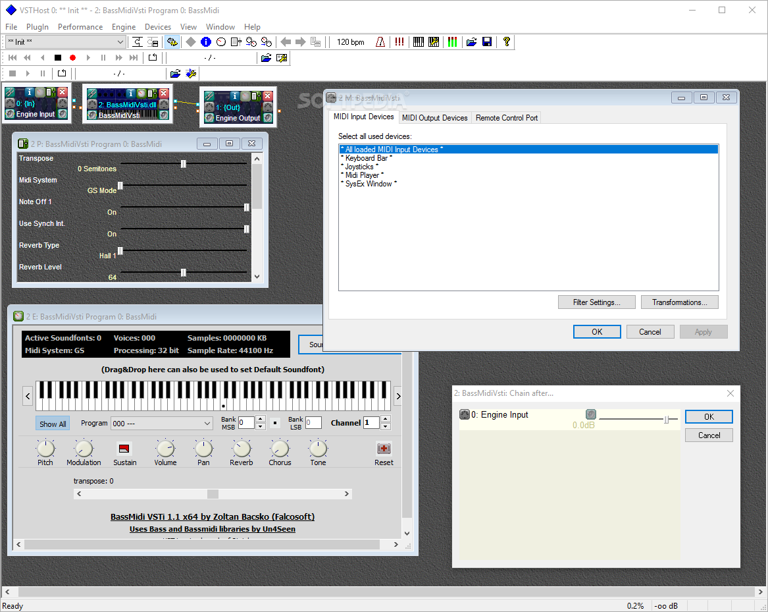The height and width of the screenshot is (612, 768).
Task: Toggle small square button beside Bank MSB
Action: (275, 423)
